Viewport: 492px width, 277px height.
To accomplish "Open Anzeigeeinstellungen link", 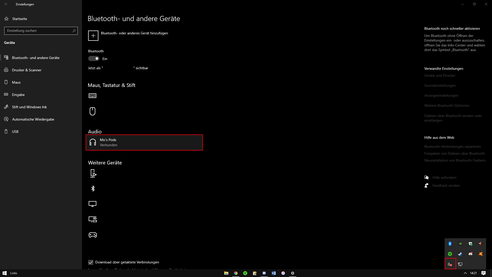I will coord(441,95).
